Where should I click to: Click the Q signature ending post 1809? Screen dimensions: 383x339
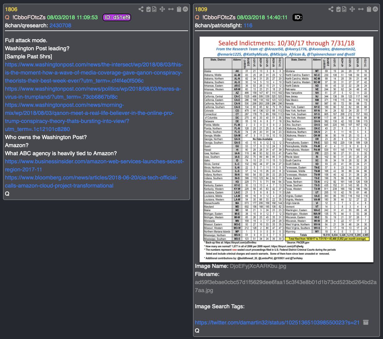coord(197,331)
